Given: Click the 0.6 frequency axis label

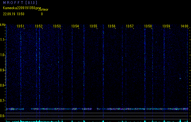Looking at the screenshot, I should click(3, 116).
